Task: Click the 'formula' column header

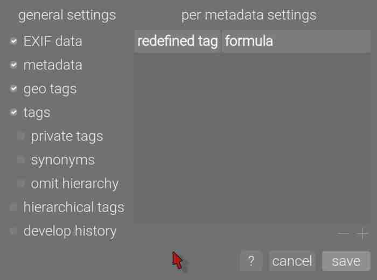Action: [x=296, y=41]
